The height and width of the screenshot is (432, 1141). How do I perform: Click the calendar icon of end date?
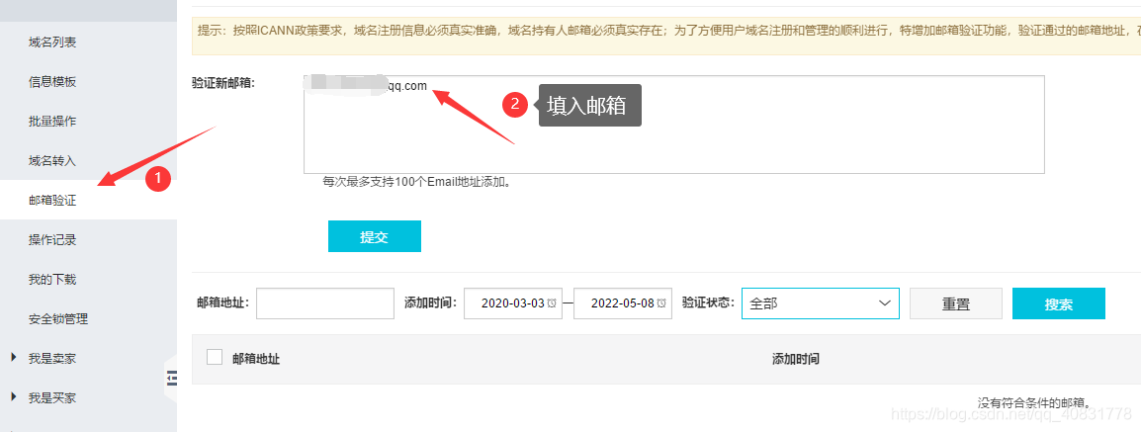tap(661, 303)
